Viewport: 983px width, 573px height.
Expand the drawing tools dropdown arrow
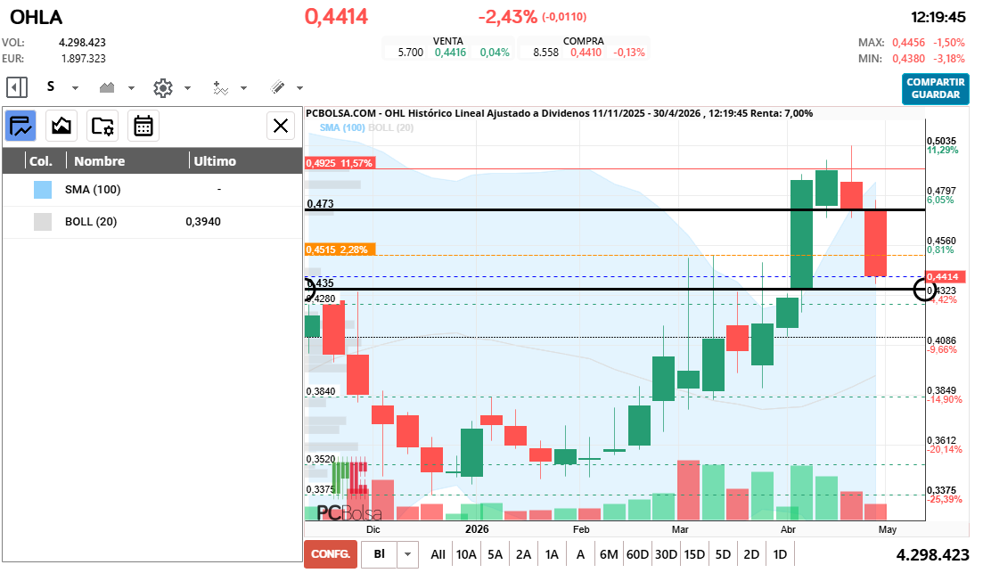(x=299, y=88)
